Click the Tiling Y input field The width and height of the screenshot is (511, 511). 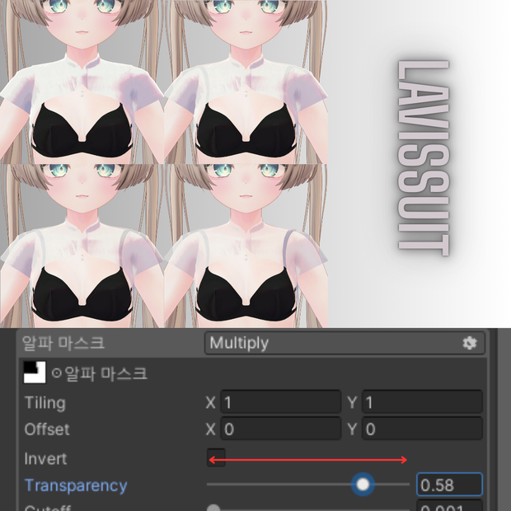pyautogui.click(x=422, y=402)
